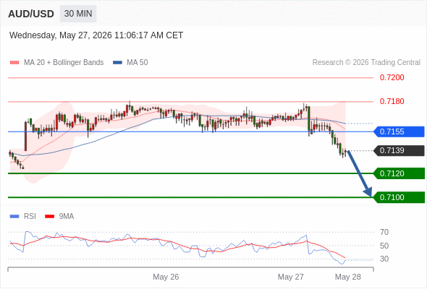427x289 pixels.
Task: Click the blue downward forecast arrow
Action: (x=360, y=173)
